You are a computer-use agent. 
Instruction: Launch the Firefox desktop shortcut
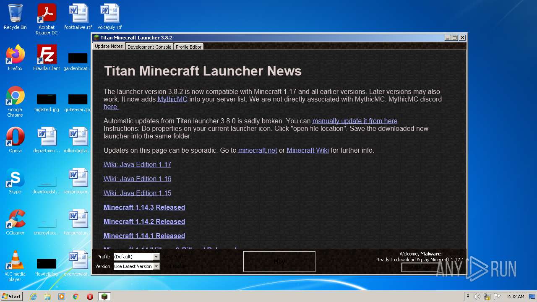(15, 58)
